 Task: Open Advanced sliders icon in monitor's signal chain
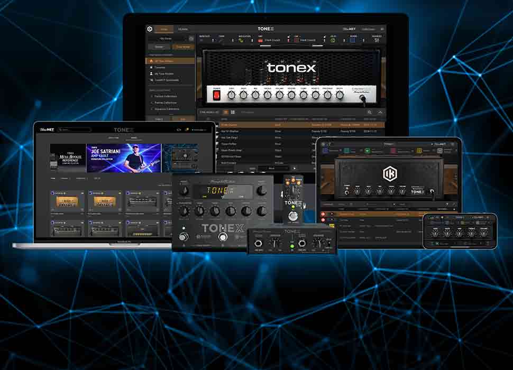click(x=377, y=41)
